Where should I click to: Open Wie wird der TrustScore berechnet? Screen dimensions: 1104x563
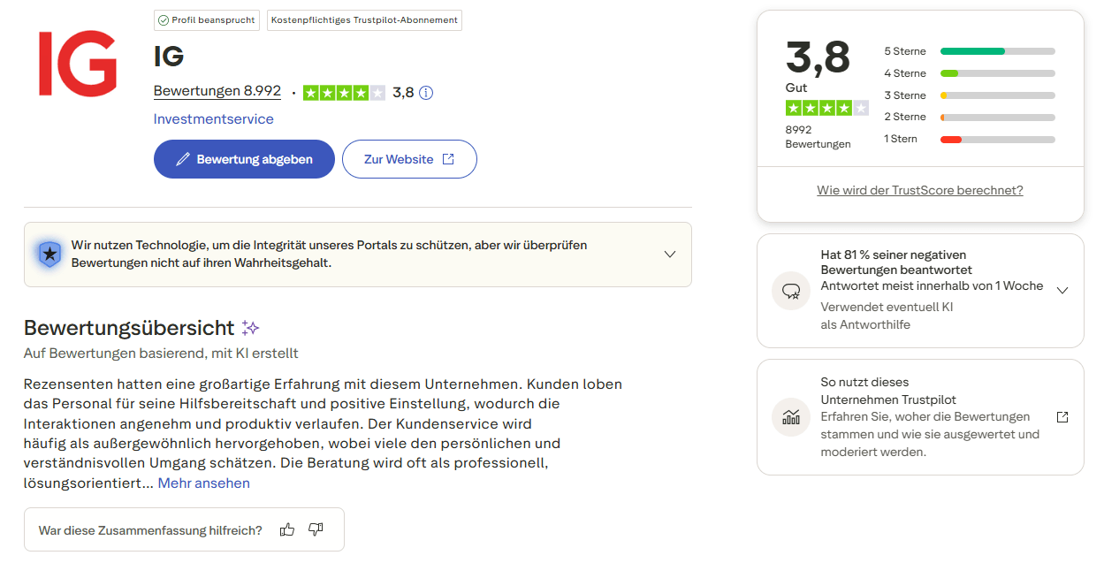(x=919, y=189)
